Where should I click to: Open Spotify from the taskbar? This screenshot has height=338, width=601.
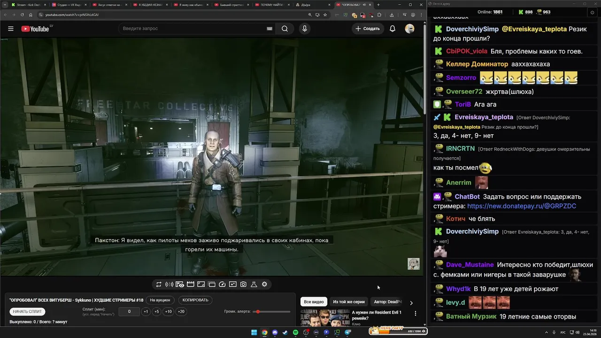[x=295, y=332]
